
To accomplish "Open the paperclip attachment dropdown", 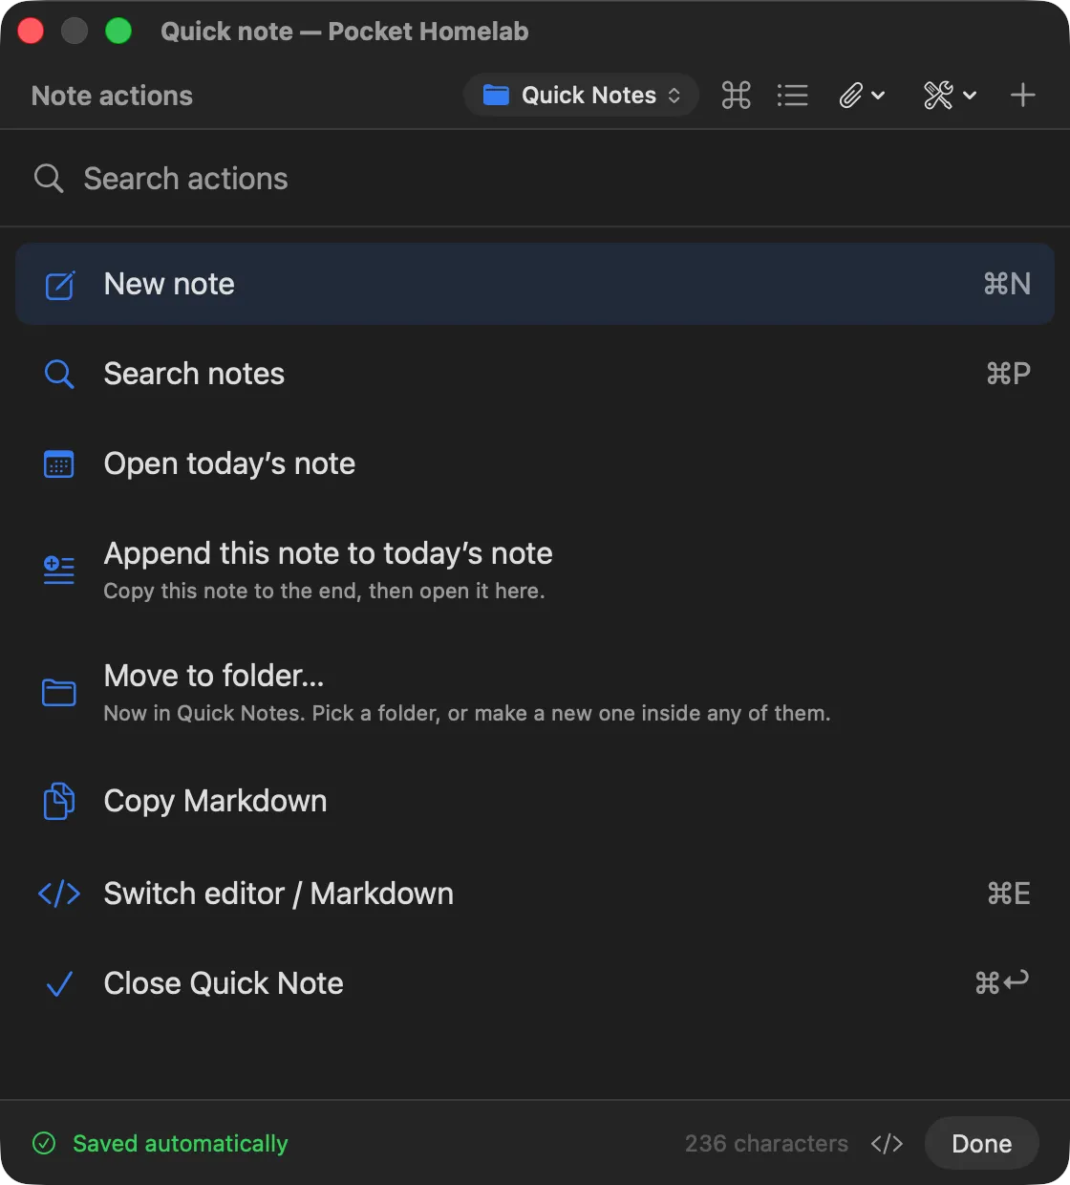I will [x=862, y=96].
